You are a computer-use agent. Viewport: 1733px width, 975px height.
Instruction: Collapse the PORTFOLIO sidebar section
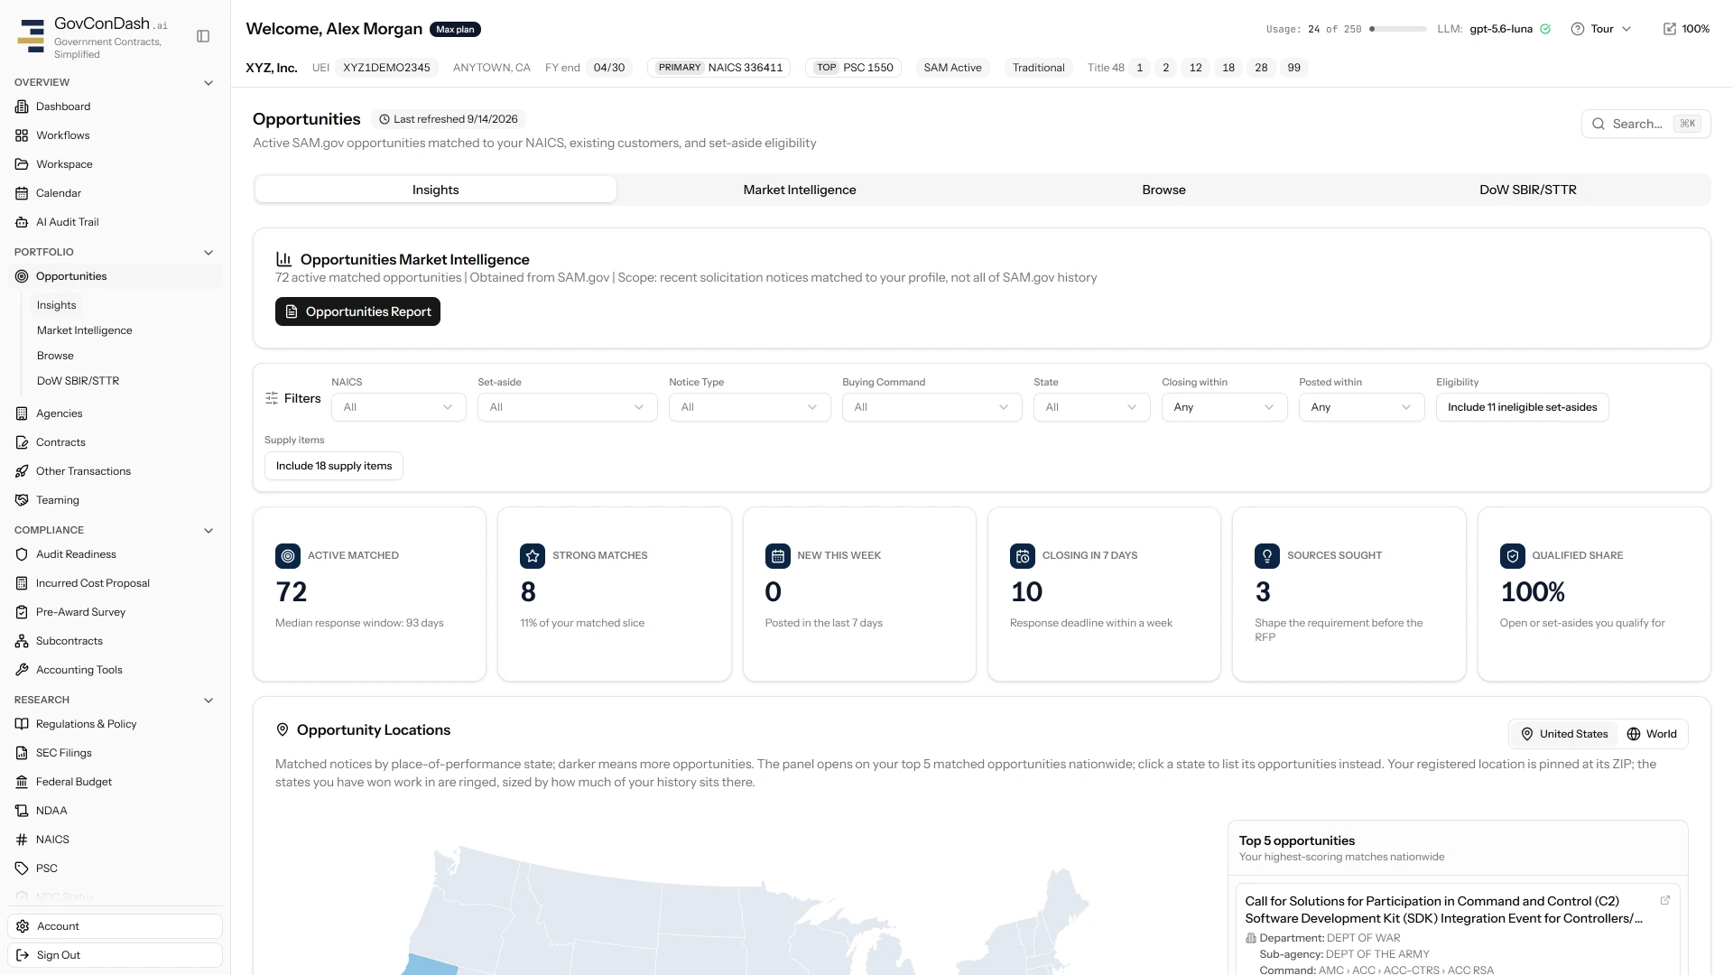click(209, 253)
